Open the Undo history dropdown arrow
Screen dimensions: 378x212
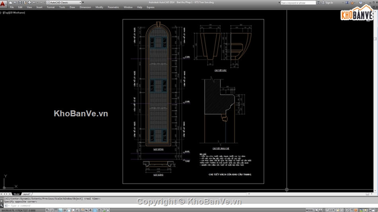coord(38,2)
